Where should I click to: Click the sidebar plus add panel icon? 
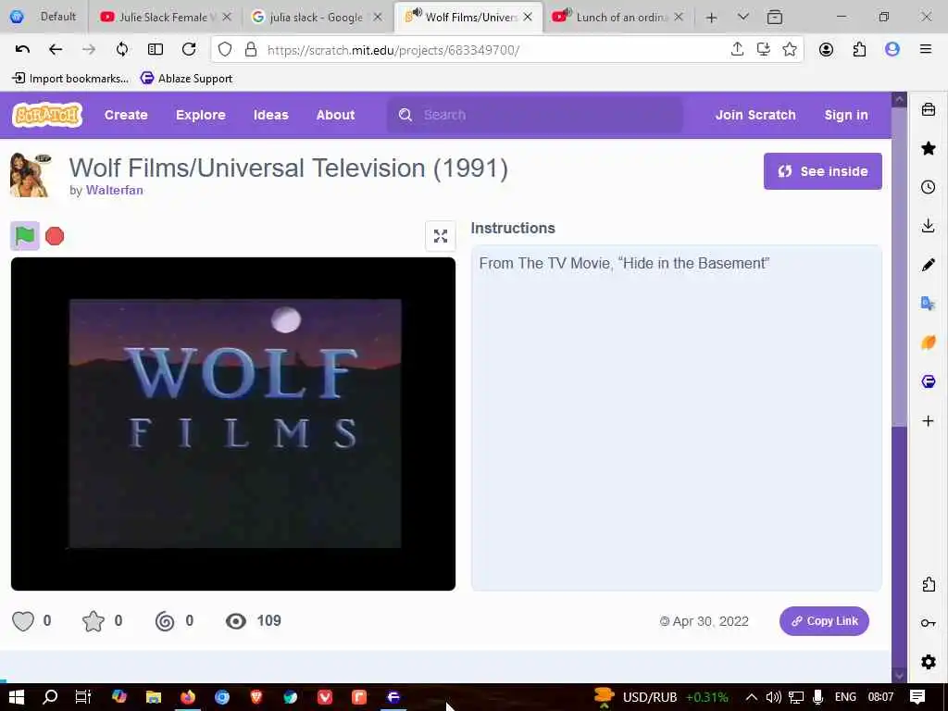928,421
